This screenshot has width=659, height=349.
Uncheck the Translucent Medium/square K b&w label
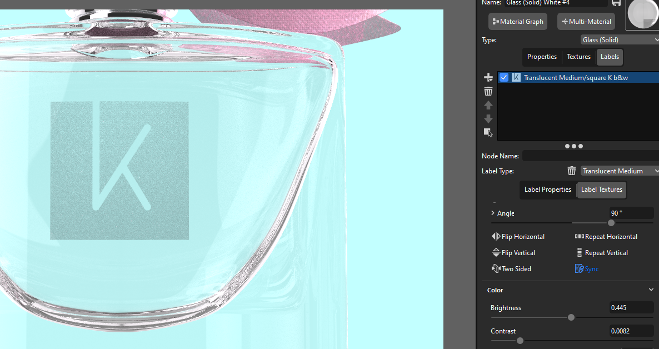pyautogui.click(x=503, y=77)
